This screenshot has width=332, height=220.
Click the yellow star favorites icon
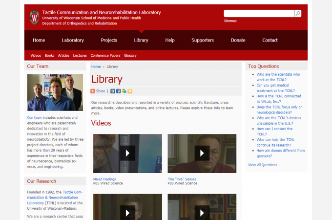(x=130, y=91)
